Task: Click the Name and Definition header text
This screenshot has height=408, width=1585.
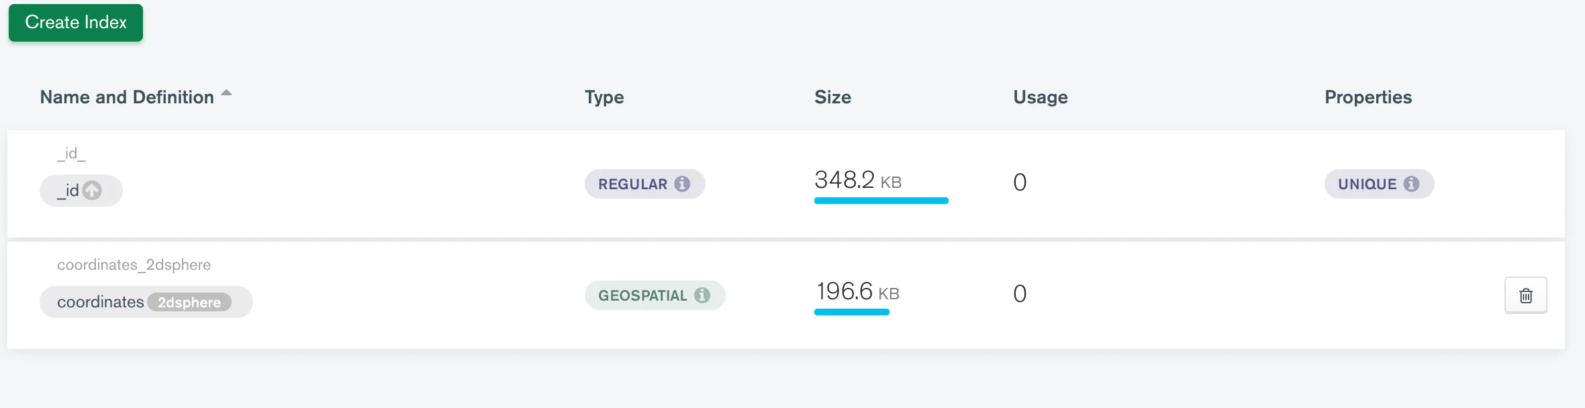Action: [x=127, y=97]
